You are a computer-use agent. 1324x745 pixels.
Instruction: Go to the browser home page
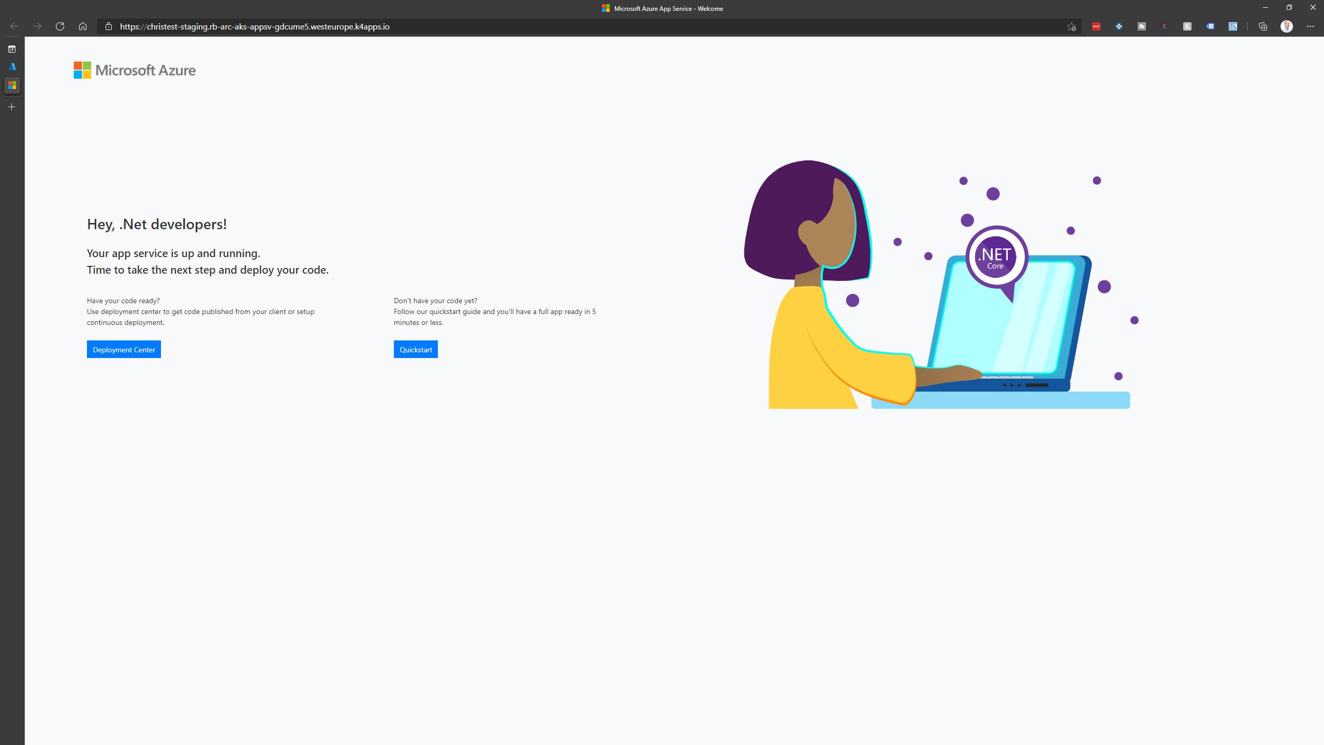coord(82,26)
